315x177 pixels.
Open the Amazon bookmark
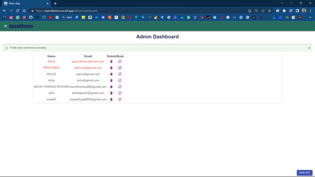point(90,18)
